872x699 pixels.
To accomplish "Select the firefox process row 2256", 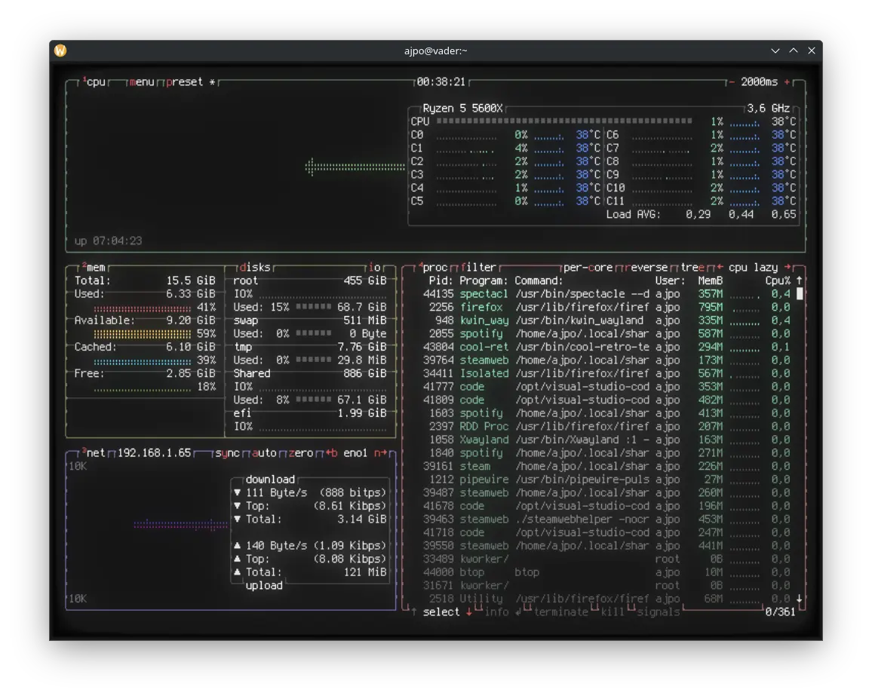I will 606,308.
